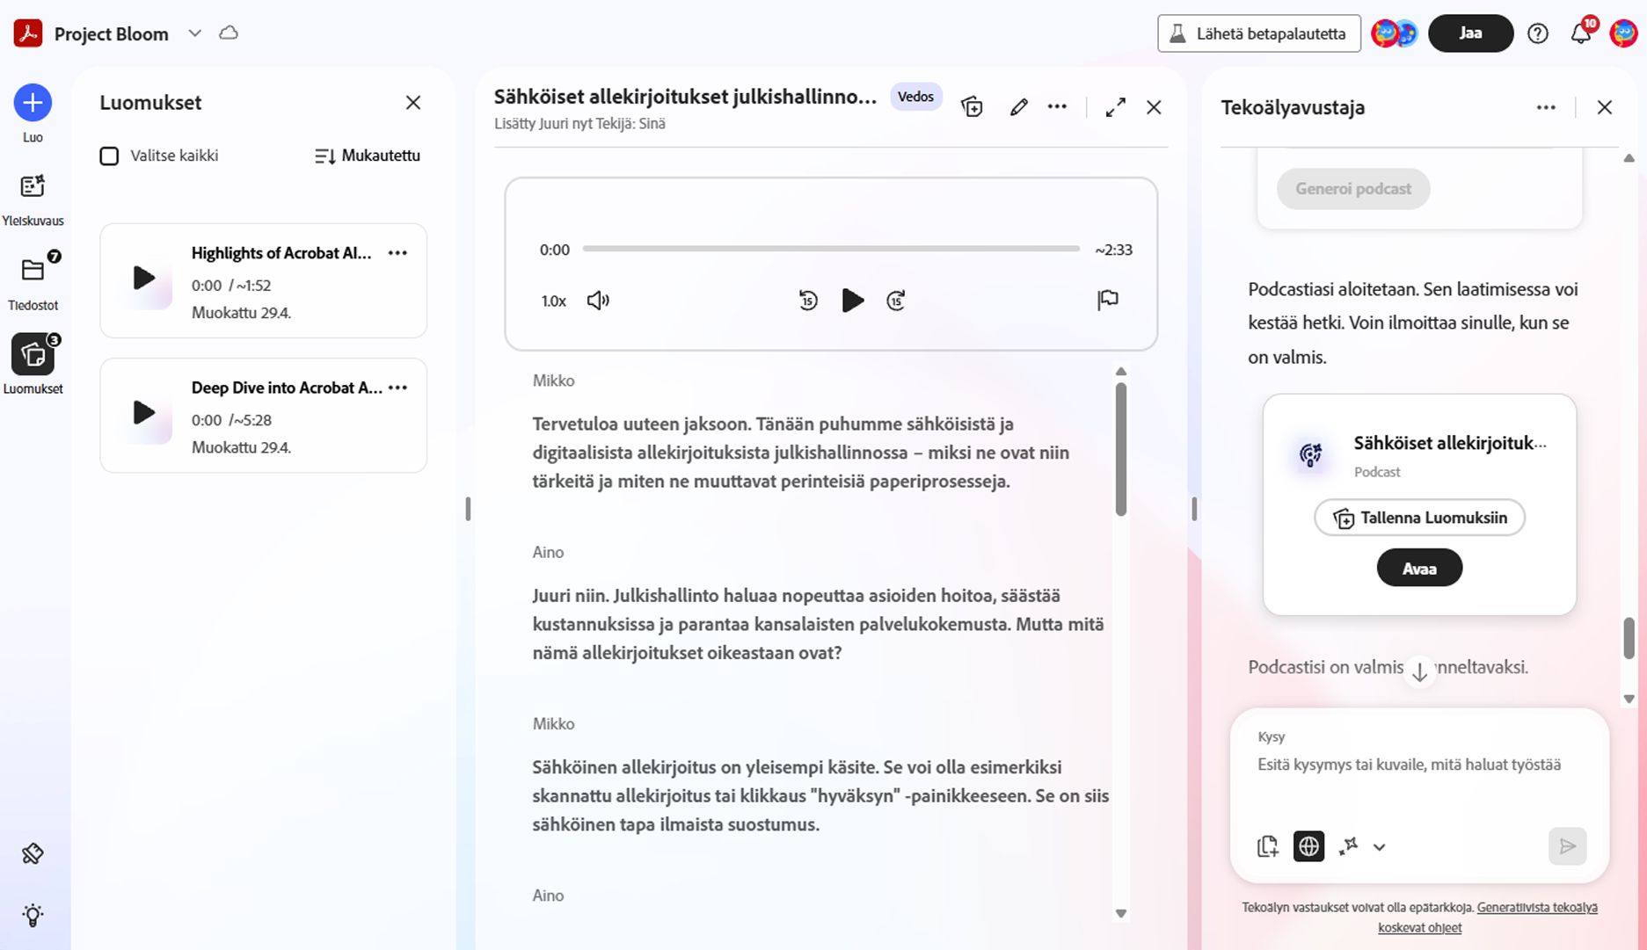Click the lightbulb tips icon
1647x950 pixels.
click(33, 915)
